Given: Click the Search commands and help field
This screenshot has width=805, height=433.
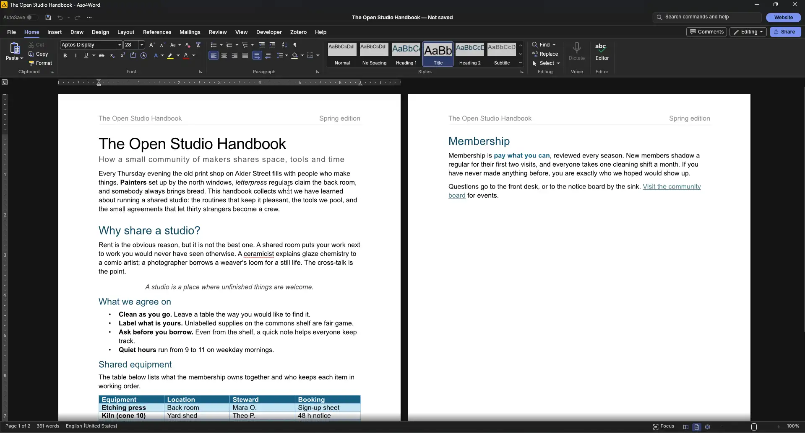Looking at the screenshot, I should click(707, 17).
